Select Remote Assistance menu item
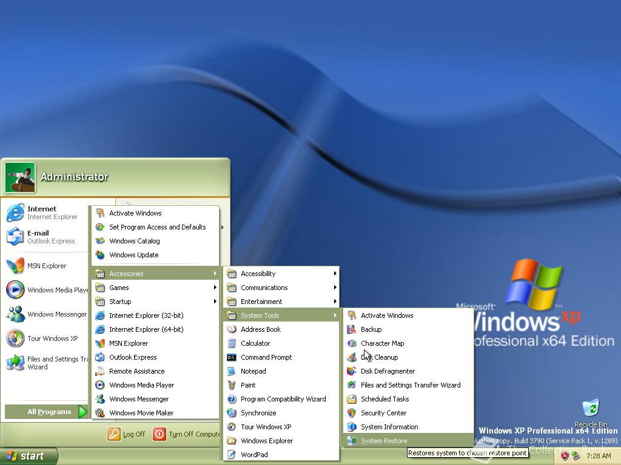621x465 pixels. [x=155, y=371]
